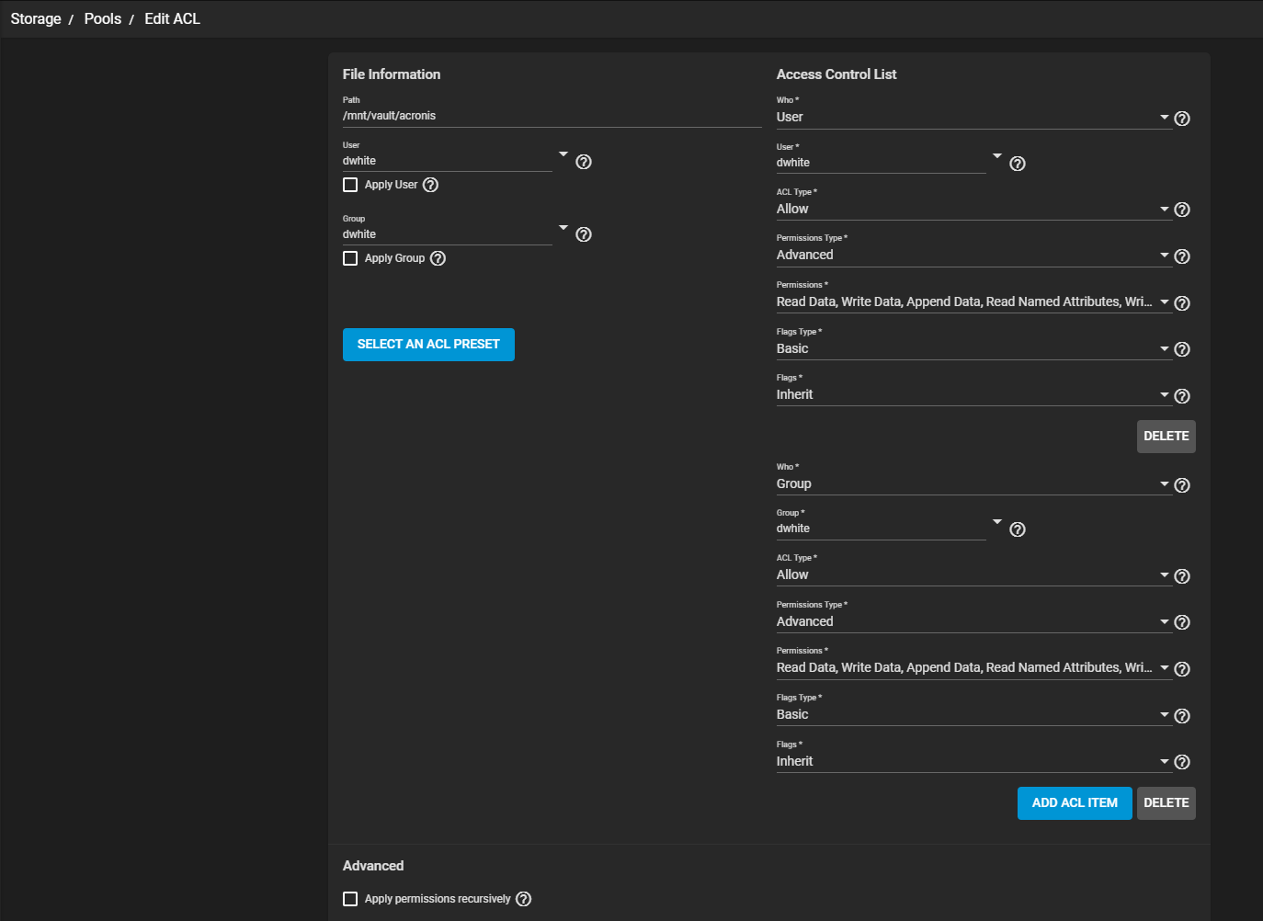Show help for first ACL entry User field
Viewport: 1263px width, 921px height.
[x=1018, y=164]
